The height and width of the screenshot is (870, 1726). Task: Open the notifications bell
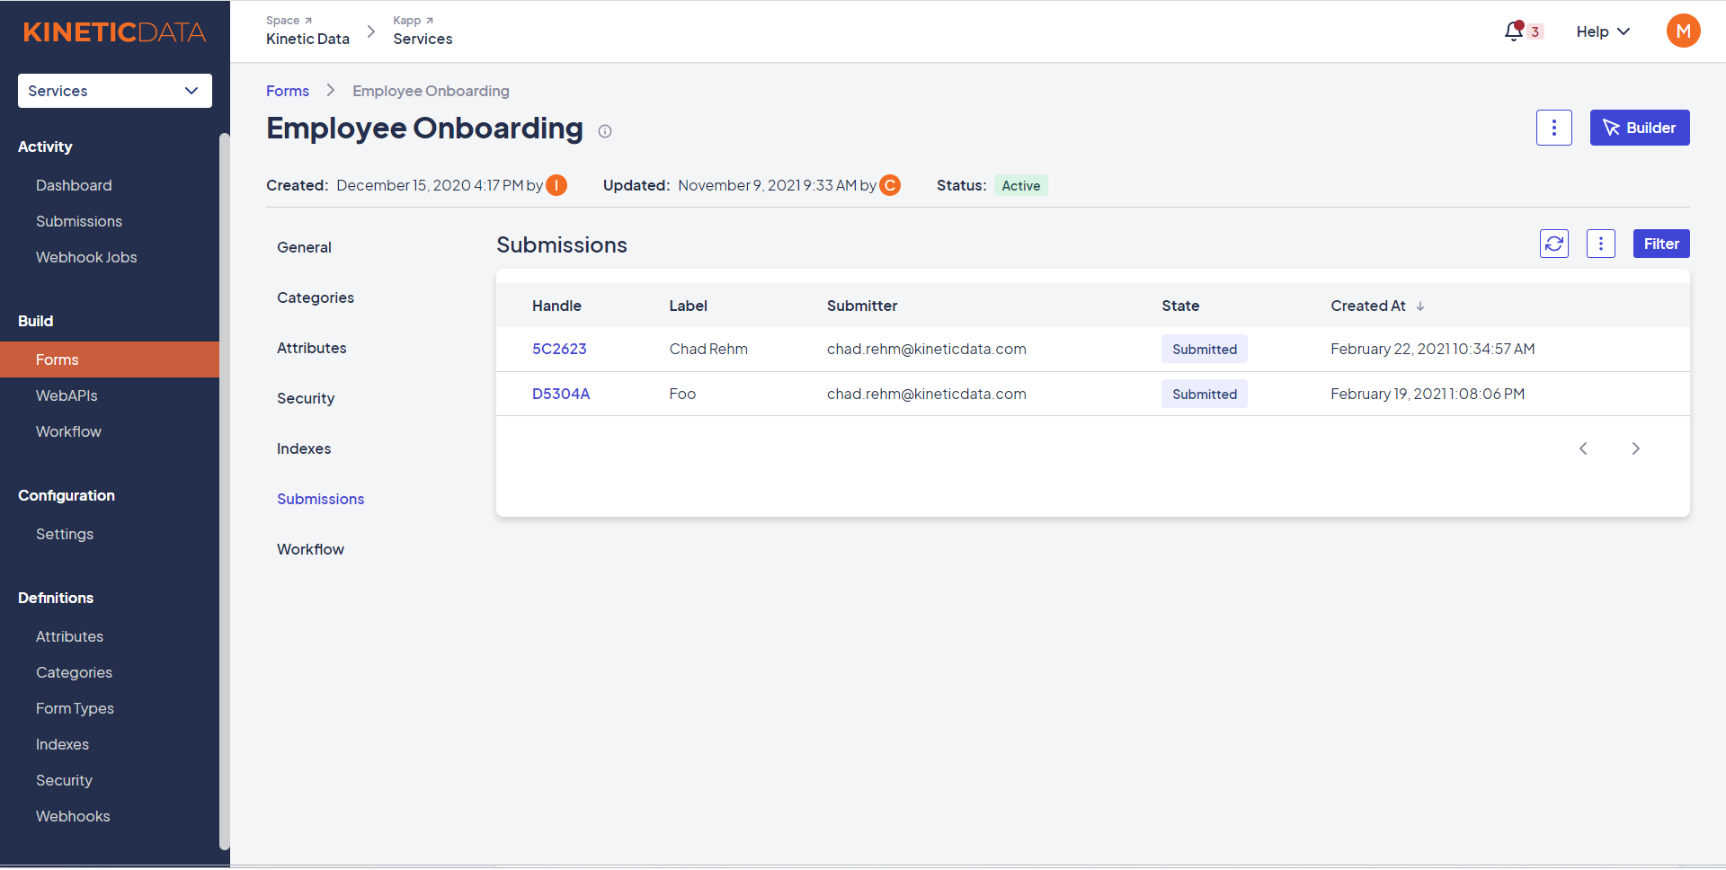click(x=1515, y=31)
